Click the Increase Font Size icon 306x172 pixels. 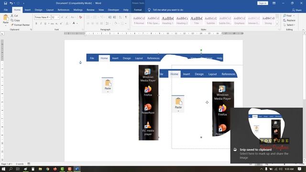click(x=62, y=17)
